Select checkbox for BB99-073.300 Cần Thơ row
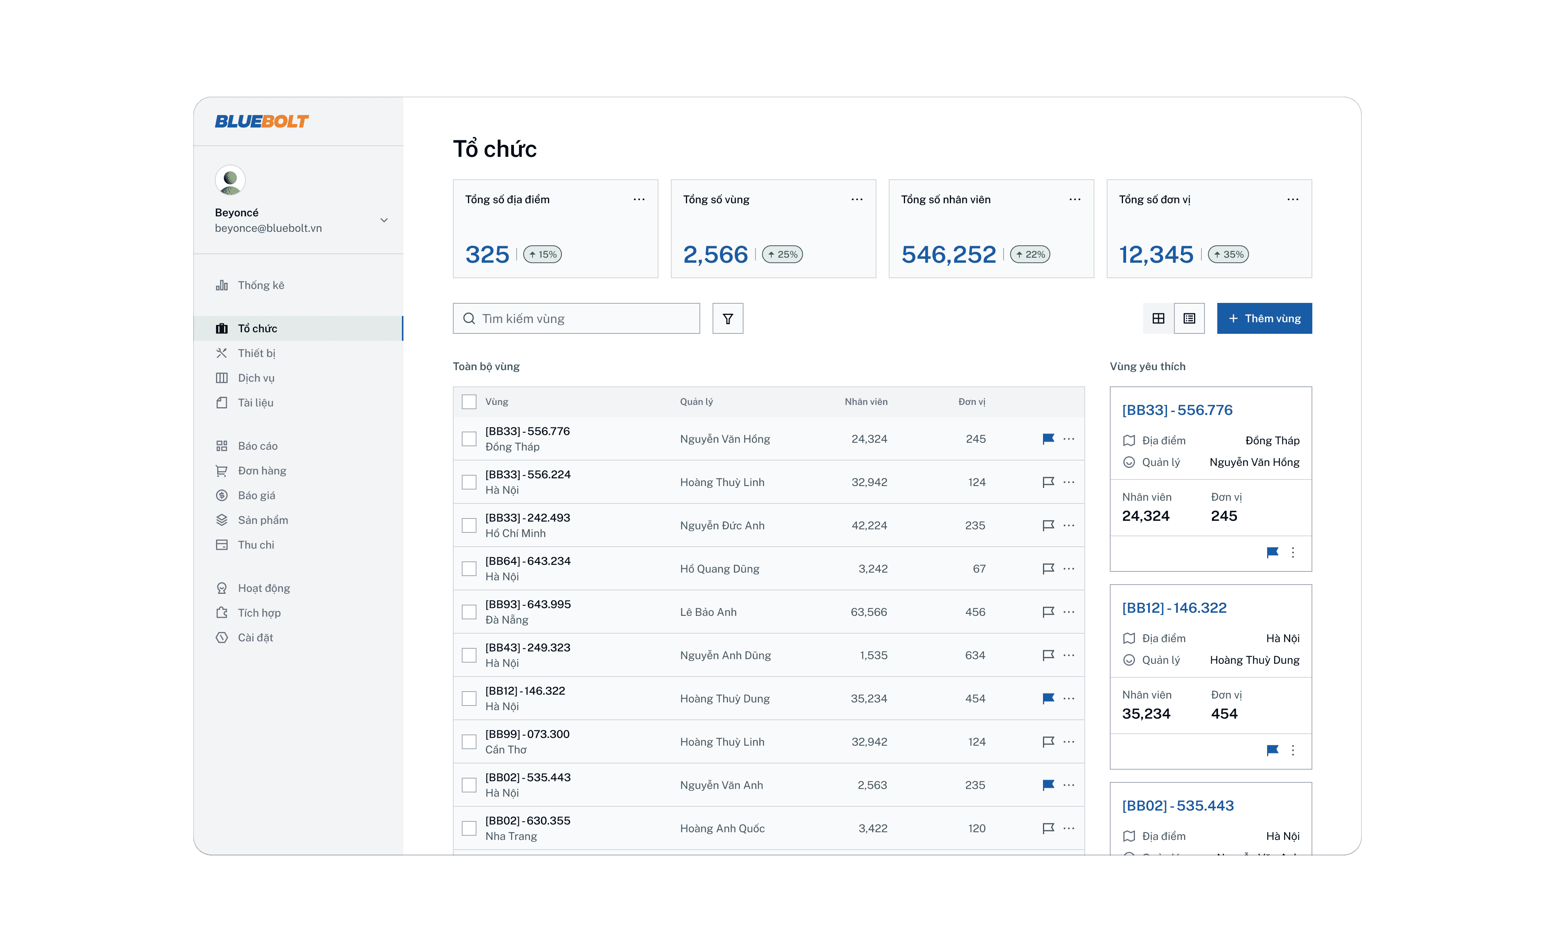 (469, 742)
